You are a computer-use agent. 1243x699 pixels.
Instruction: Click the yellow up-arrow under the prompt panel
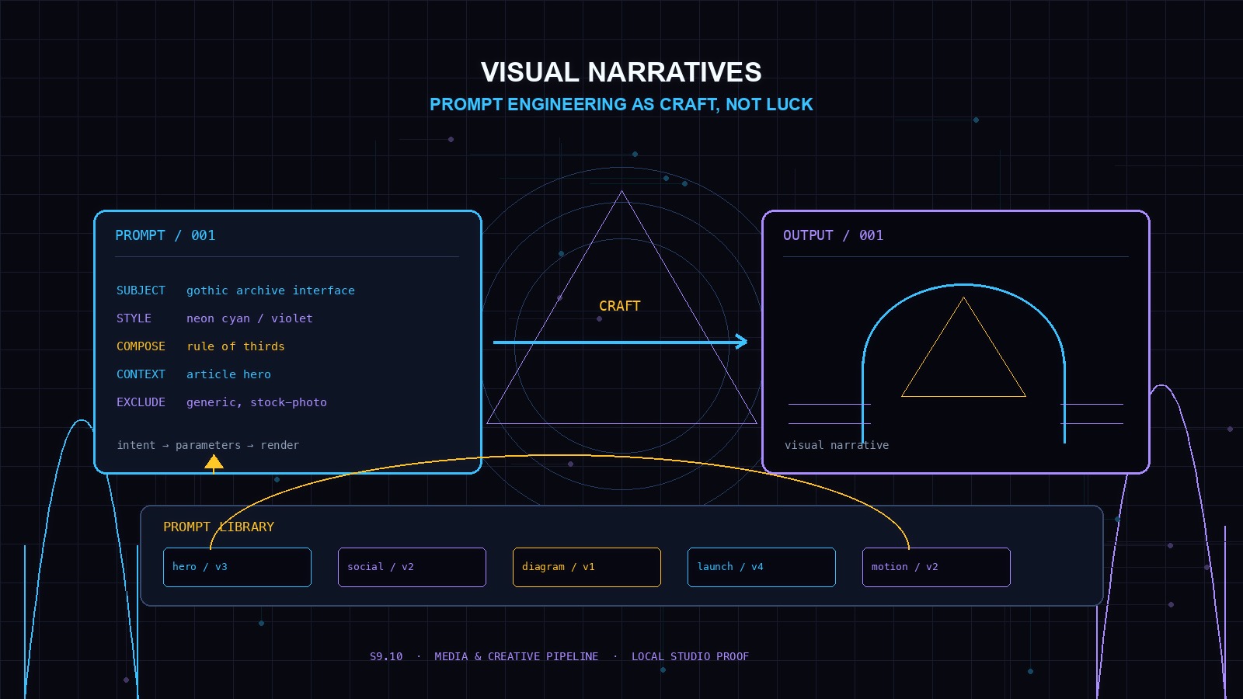coord(214,463)
